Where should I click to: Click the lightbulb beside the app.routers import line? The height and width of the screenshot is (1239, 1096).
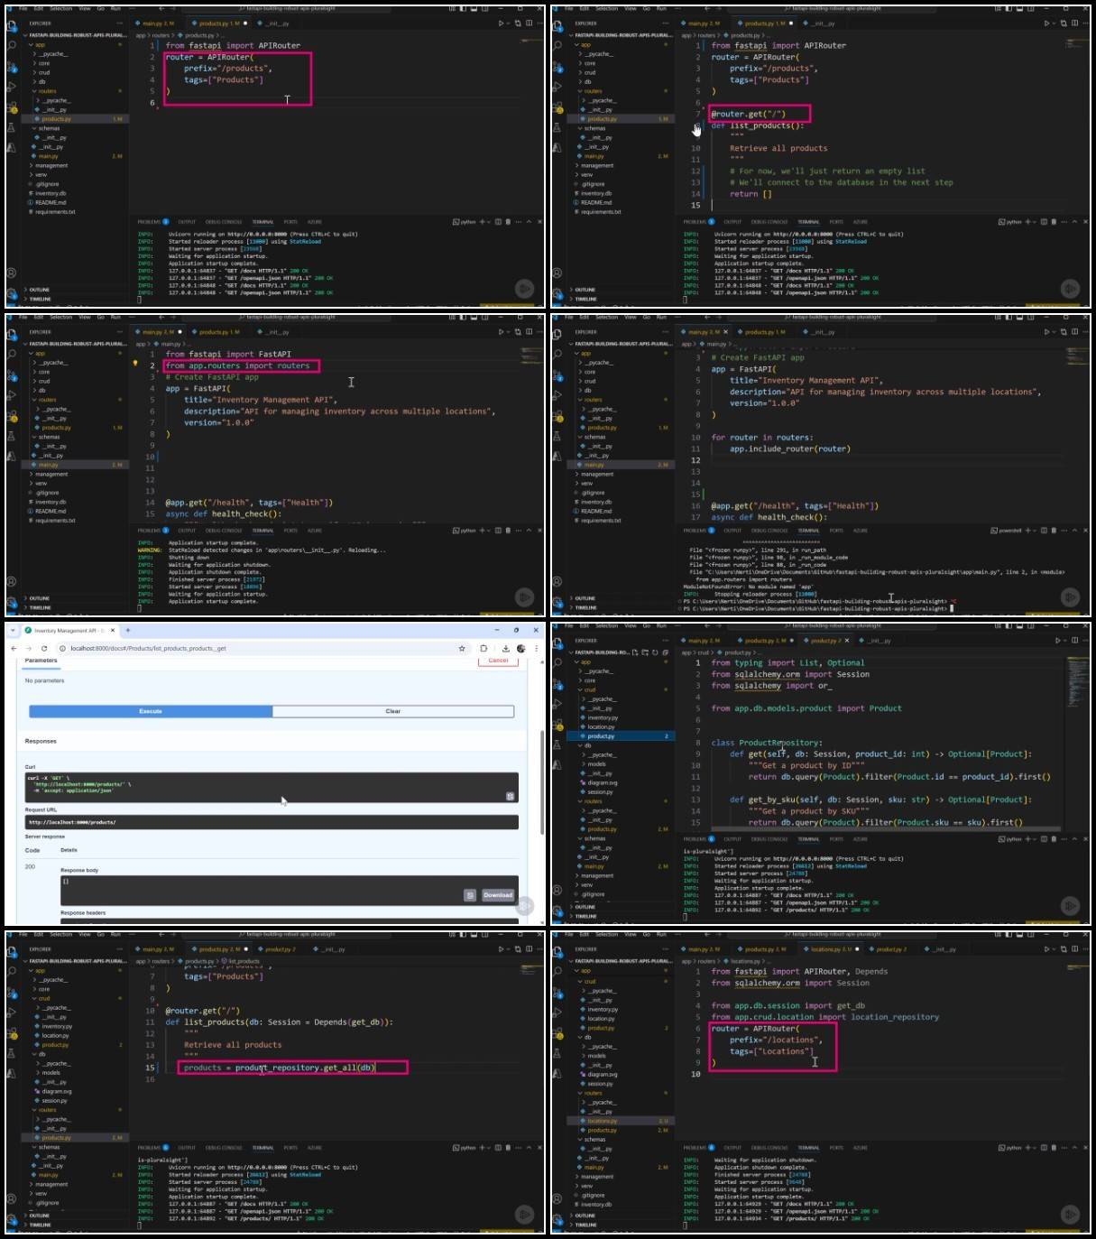tap(135, 364)
